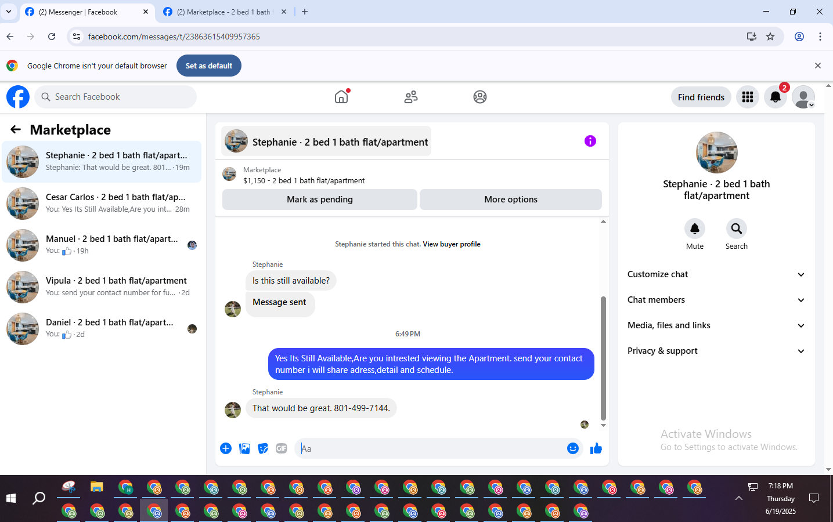833x522 pixels.
Task: Expand the Chat members section
Action: [716, 300]
